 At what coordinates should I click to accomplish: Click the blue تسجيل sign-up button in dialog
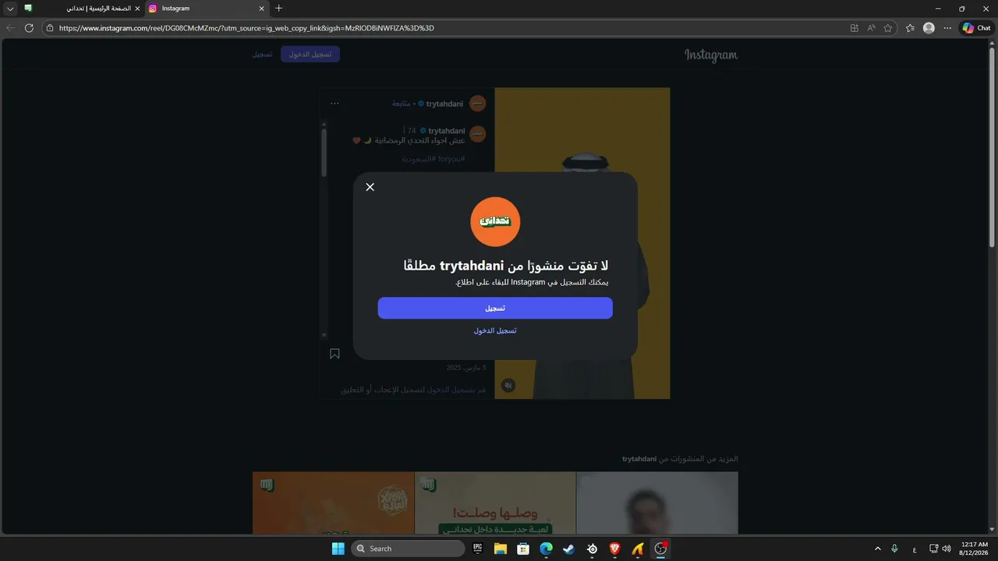pyautogui.click(x=495, y=308)
